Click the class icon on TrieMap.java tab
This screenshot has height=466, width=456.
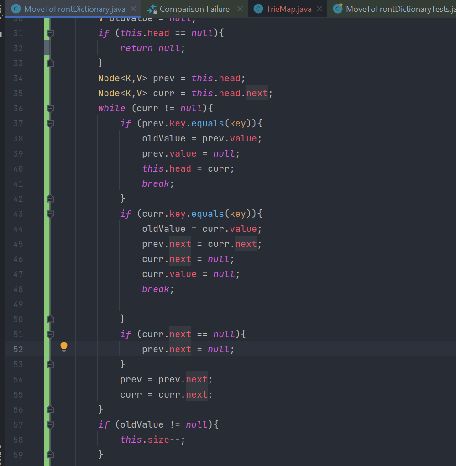258,9
